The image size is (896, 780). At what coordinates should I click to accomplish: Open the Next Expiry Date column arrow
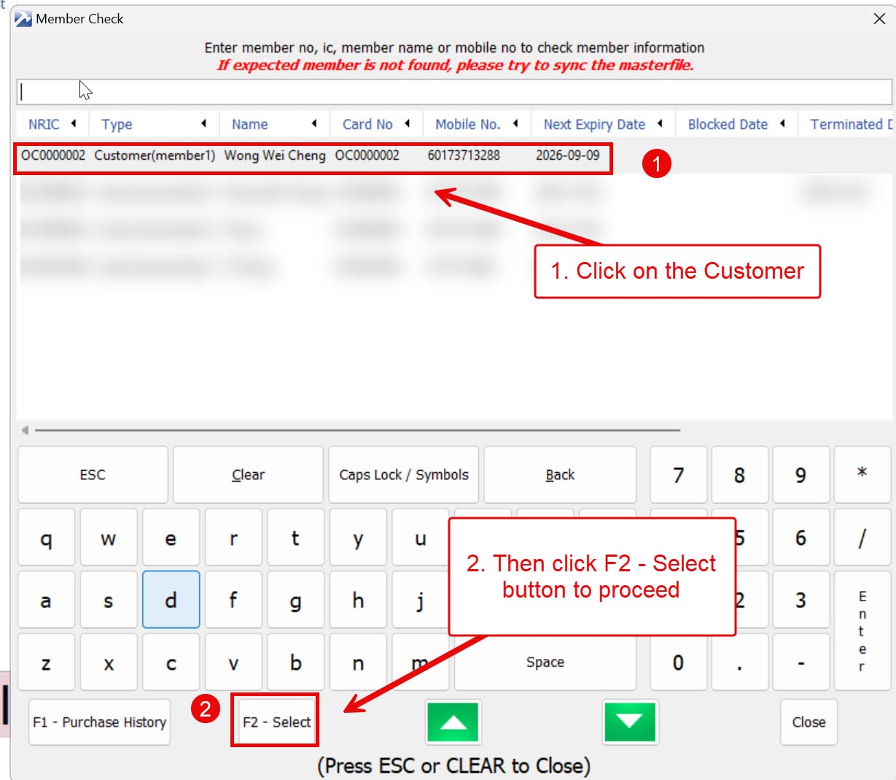pyautogui.click(x=660, y=124)
